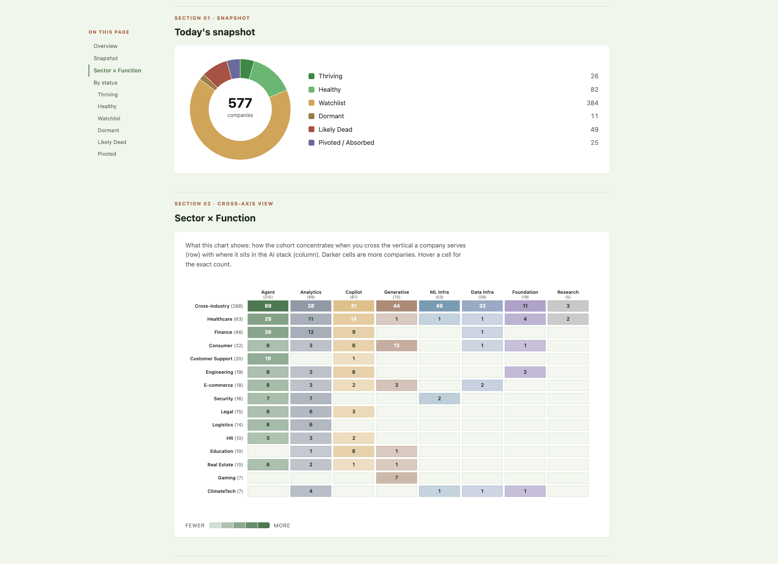
Task: Click the Agent column header
Action: [x=268, y=294]
